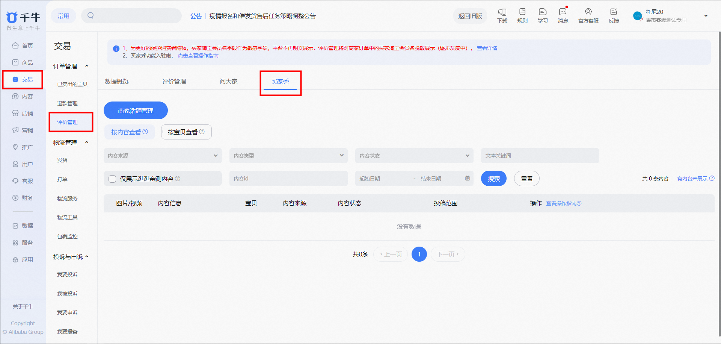Open 推广 promotion icon in sidebar
Viewport: 721px width, 344px height.
tap(15, 147)
